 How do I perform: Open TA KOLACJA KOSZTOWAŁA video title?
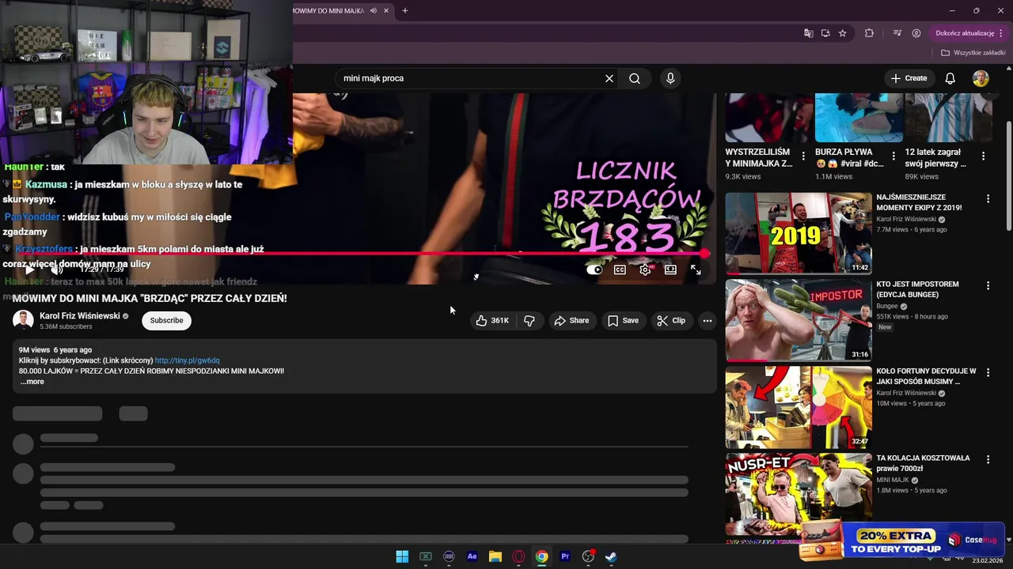pyautogui.click(x=923, y=463)
